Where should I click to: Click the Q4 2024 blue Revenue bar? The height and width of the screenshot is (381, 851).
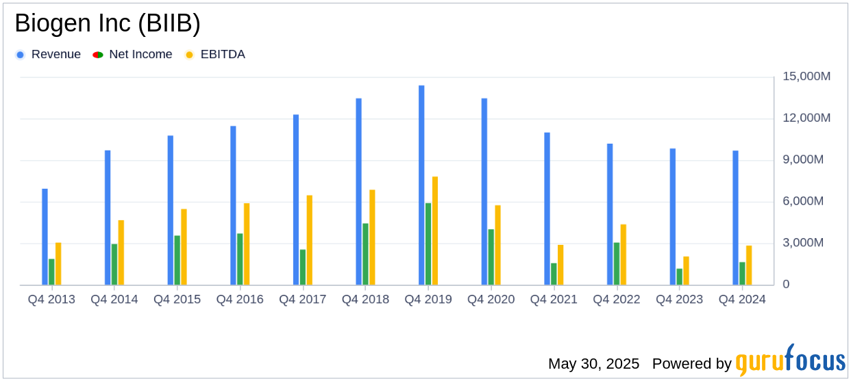point(735,218)
